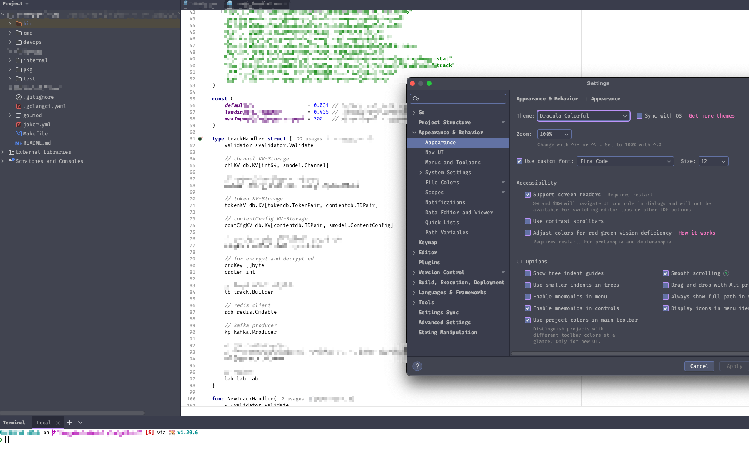Click the magnifier icon in the Settings search box

click(415, 99)
